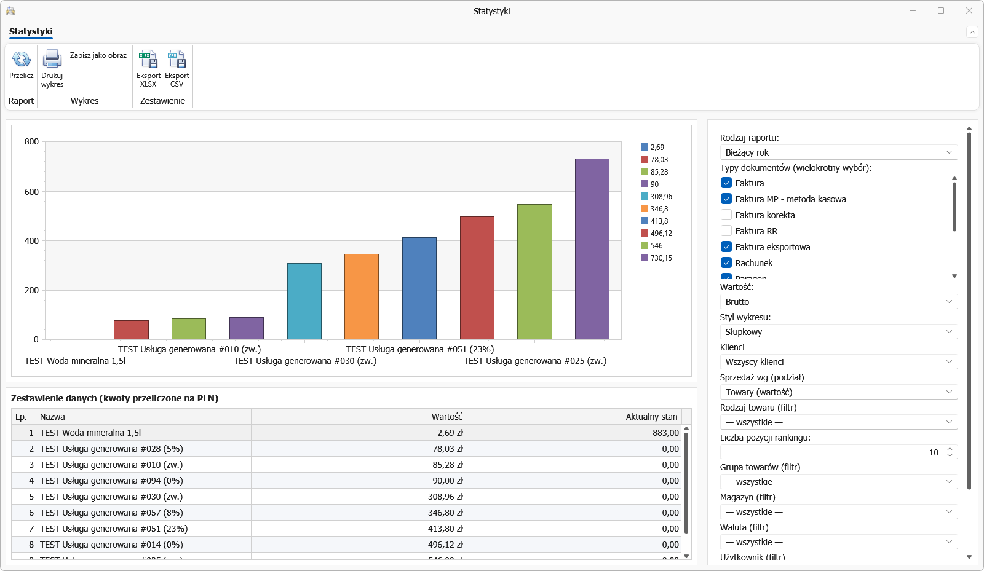
Task: Select table row TEST Usługa generowana #010 (zw.)
Action: pyautogui.click(x=346, y=465)
